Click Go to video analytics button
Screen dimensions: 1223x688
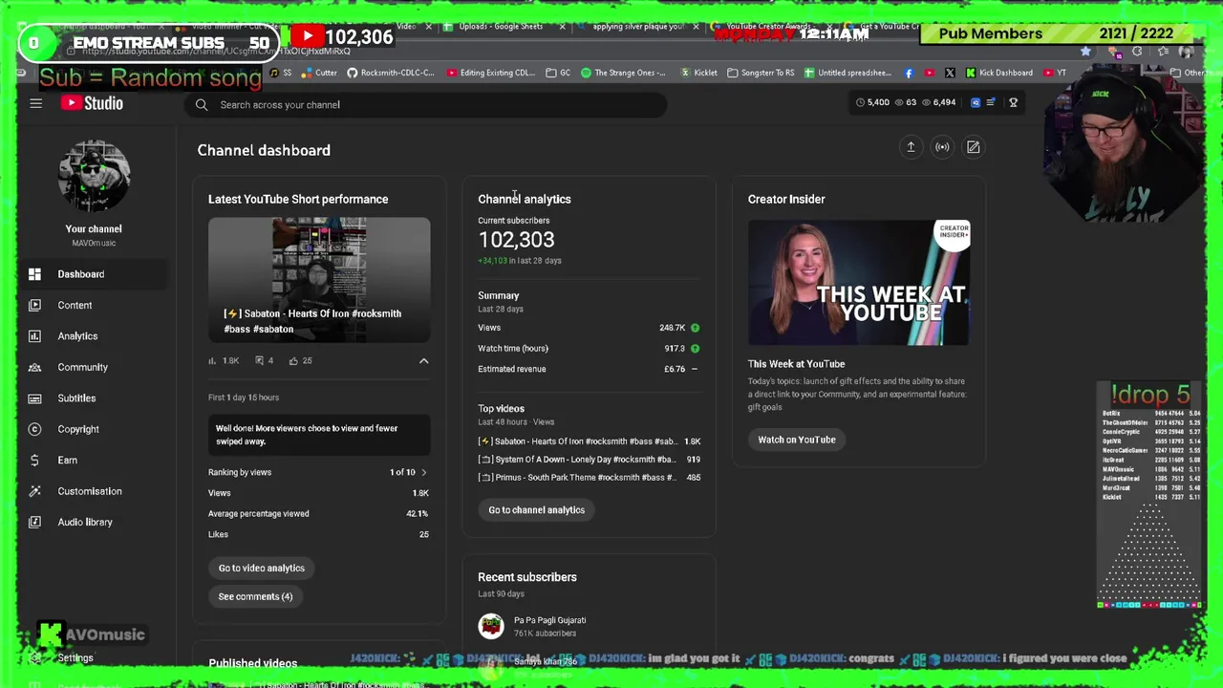[x=261, y=568]
